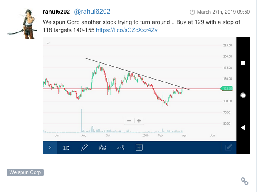Click the 75.00 price axis label
257x192 pixels.
tap(227, 112)
